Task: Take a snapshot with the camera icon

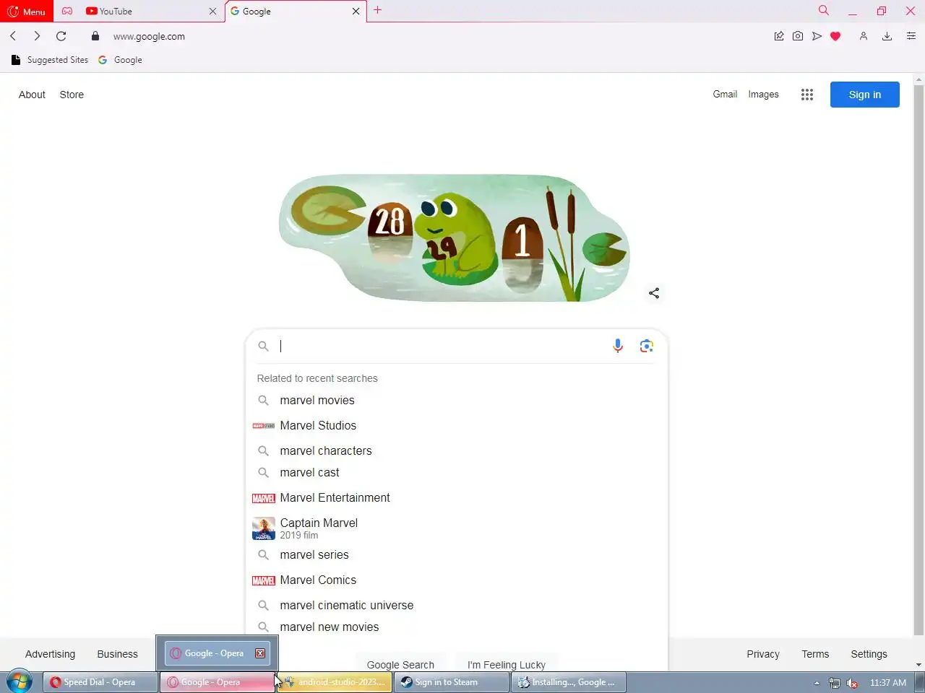Action: pos(798,36)
